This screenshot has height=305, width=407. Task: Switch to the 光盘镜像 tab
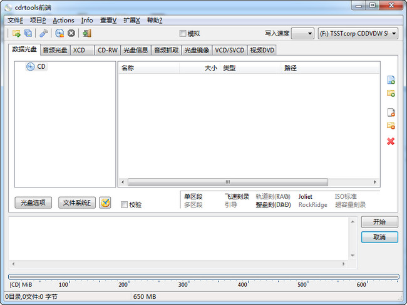pos(197,50)
